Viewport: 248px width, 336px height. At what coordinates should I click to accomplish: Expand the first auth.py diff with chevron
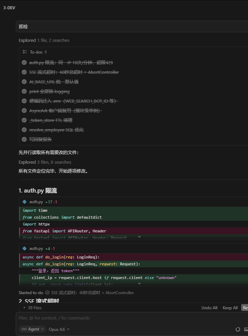[x=139, y=237]
